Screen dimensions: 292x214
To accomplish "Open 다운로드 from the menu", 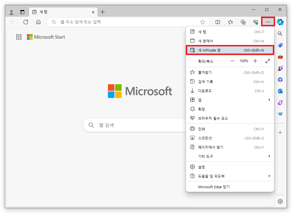I will tap(230, 91).
